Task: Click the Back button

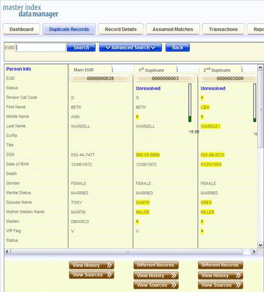Action: [178, 47]
